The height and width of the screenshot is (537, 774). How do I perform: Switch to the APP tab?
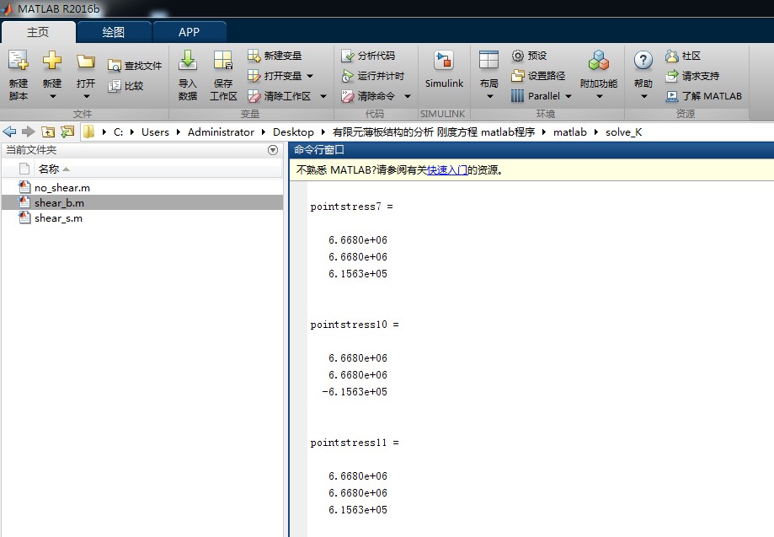(189, 32)
